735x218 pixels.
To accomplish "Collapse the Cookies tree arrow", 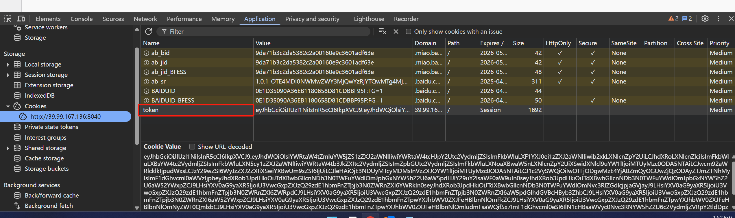I will pos(8,106).
